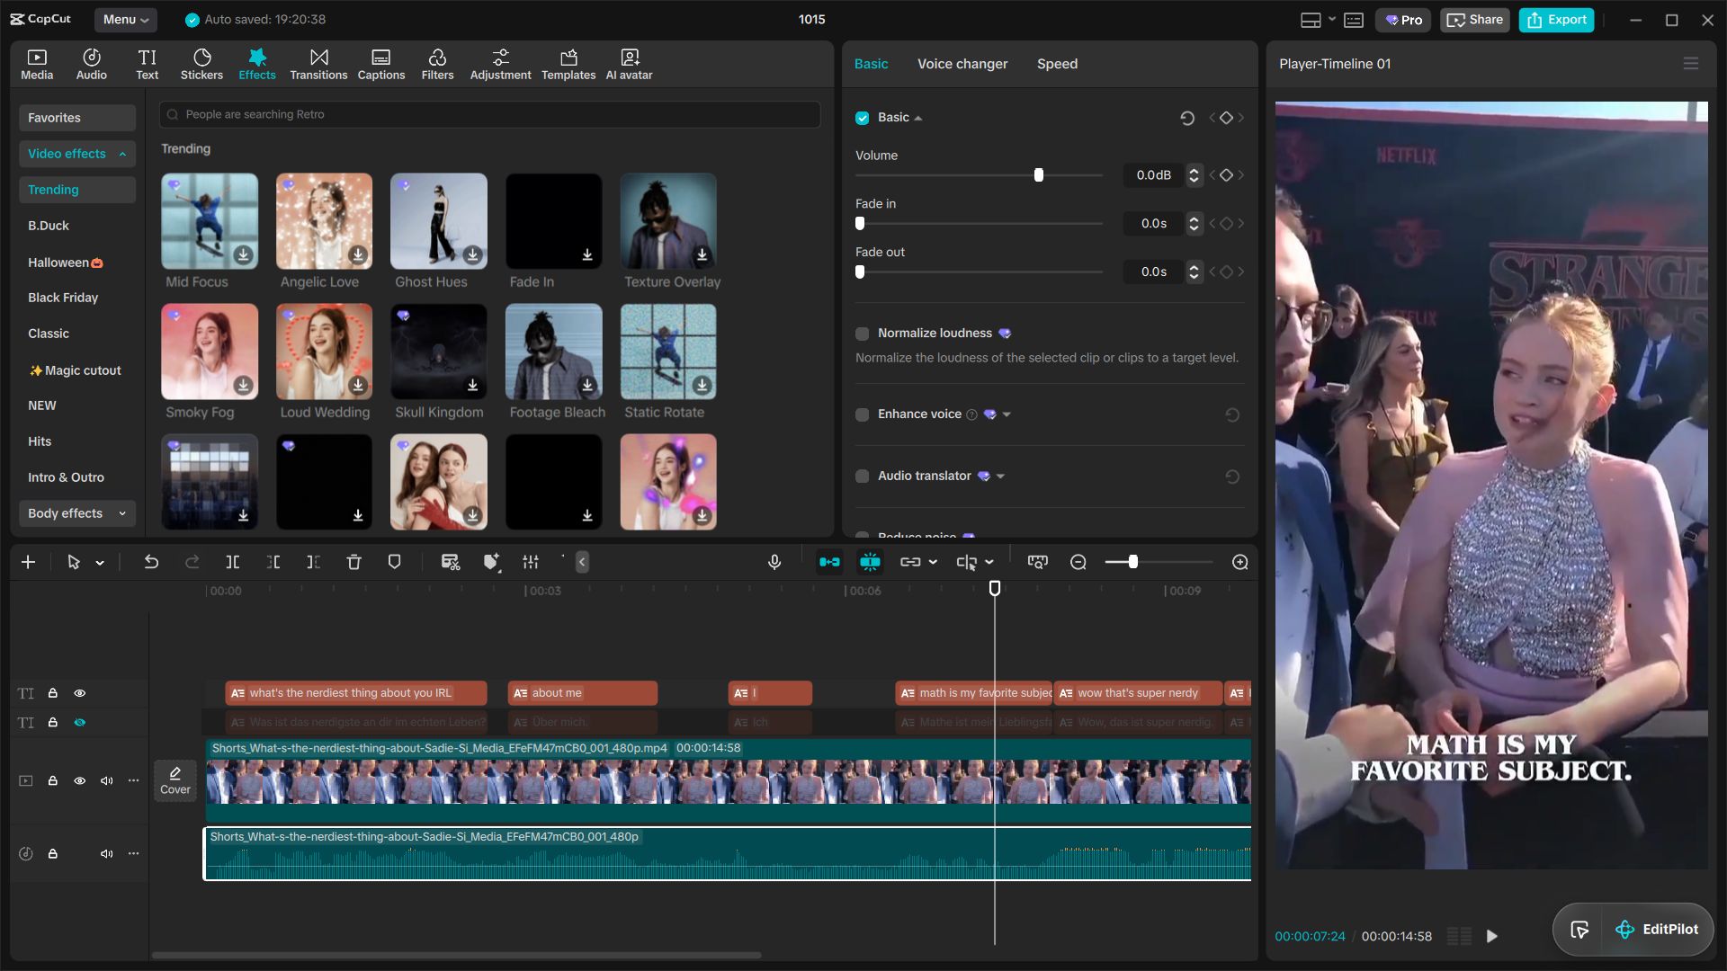Open EditPilot assistant
The image size is (1727, 971).
(x=1657, y=930)
